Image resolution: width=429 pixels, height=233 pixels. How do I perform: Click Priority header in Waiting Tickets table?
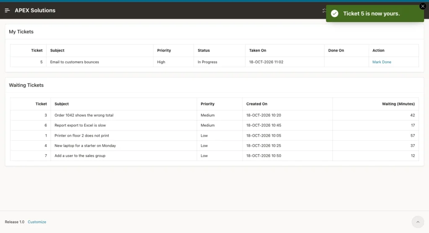pyautogui.click(x=207, y=104)
